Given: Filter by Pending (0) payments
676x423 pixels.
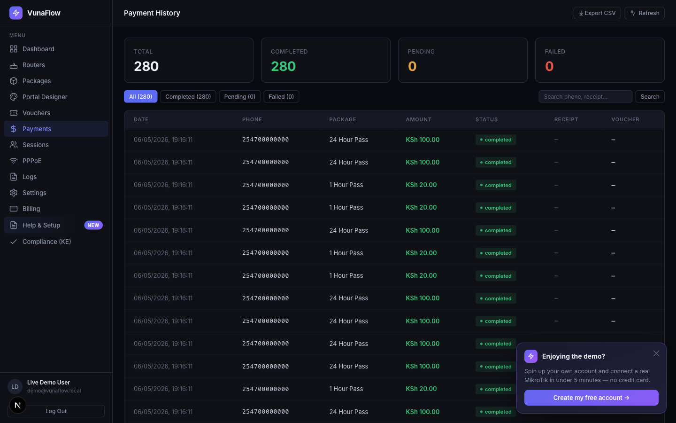Looking at the screenshot, I should coord(240,96).
